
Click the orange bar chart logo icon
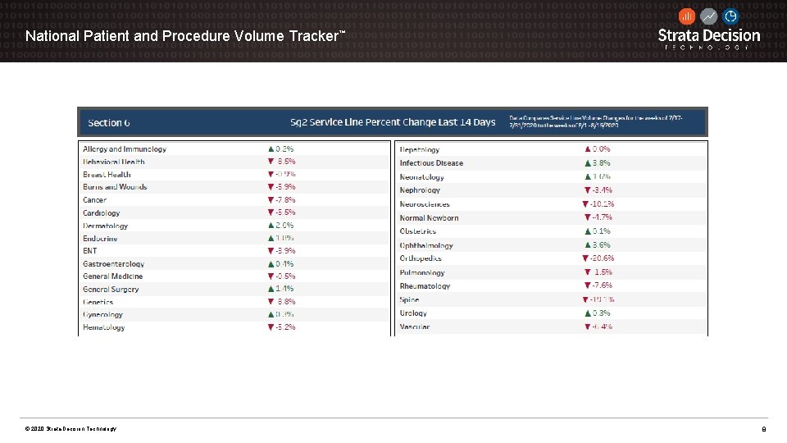click(x=687, y=16)
